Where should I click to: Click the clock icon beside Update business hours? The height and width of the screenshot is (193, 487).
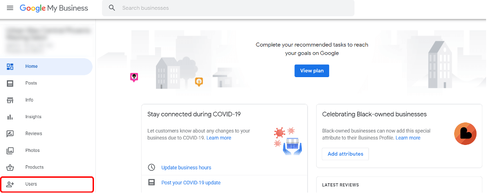click(x=151, y=168)
